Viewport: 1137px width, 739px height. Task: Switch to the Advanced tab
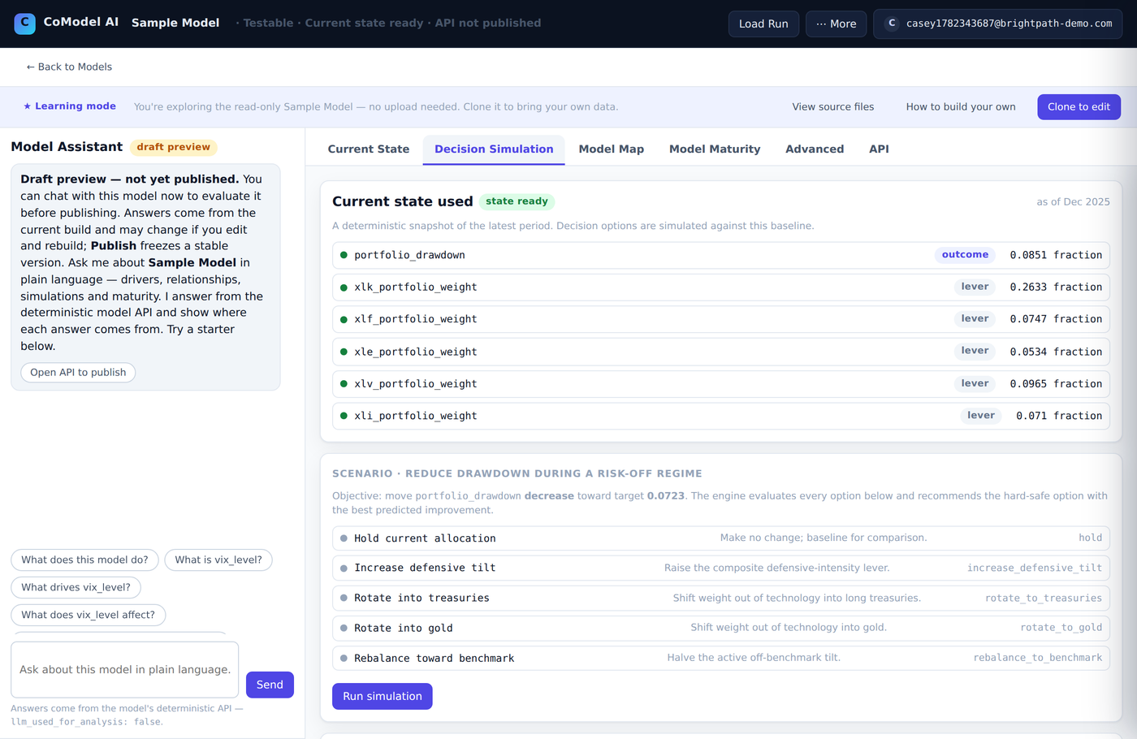[x=815, y=149]
